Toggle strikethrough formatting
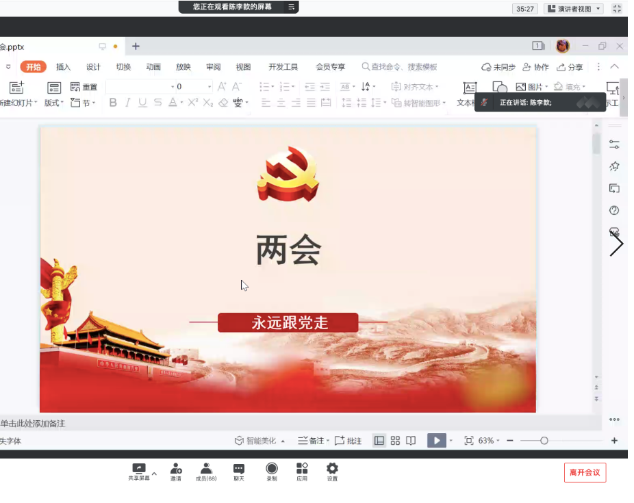The height and width of the screenshot is (503, 634). tap(157, 103)
